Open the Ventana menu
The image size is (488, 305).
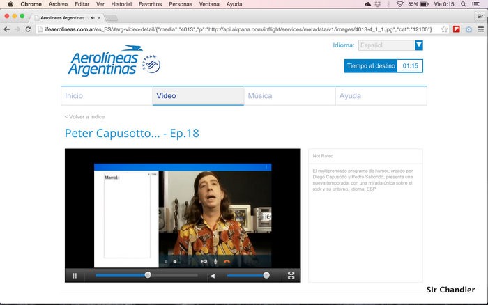[x=209, y=4]
